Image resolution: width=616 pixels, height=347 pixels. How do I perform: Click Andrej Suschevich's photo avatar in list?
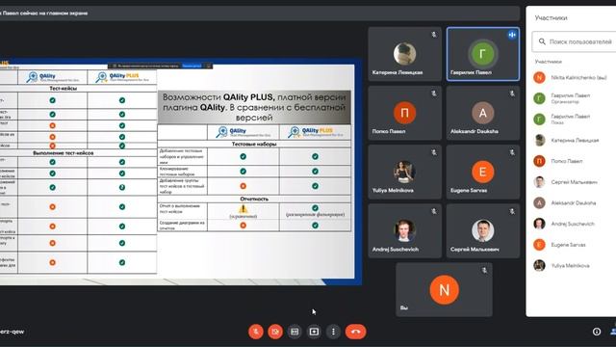point(539,224)
